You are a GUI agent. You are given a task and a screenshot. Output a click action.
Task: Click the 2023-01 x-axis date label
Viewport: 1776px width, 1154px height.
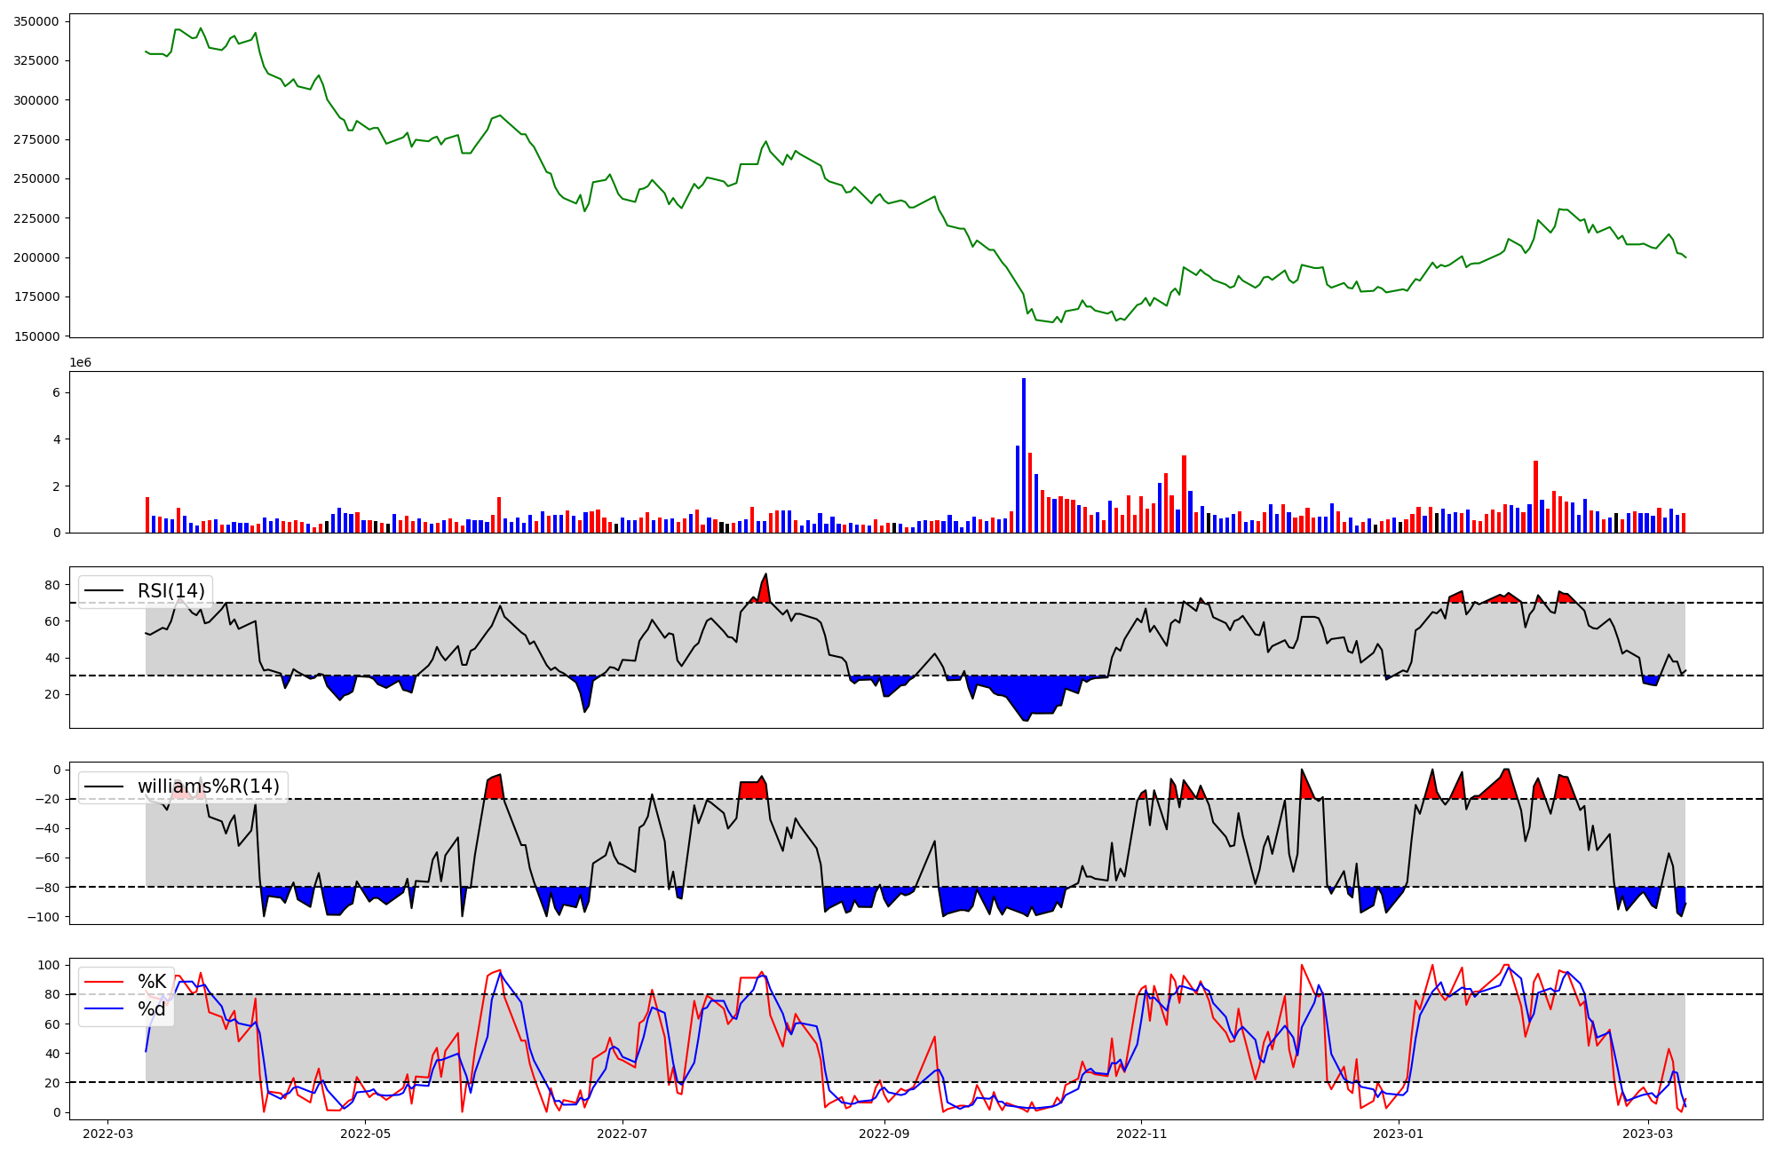[x=1399, y=1134]
